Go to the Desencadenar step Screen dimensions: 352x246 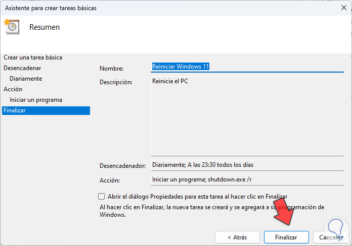tap(22, 68)
